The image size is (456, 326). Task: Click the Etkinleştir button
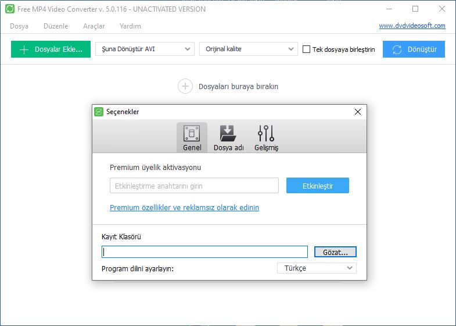pyautogui.click(x=318, y=186)
